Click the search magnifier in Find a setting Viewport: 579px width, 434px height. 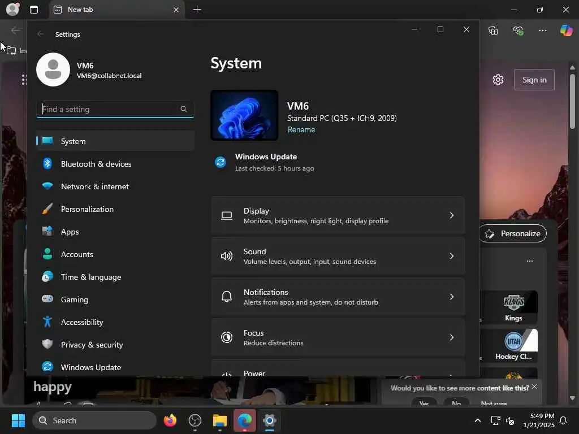coord(184,109)
